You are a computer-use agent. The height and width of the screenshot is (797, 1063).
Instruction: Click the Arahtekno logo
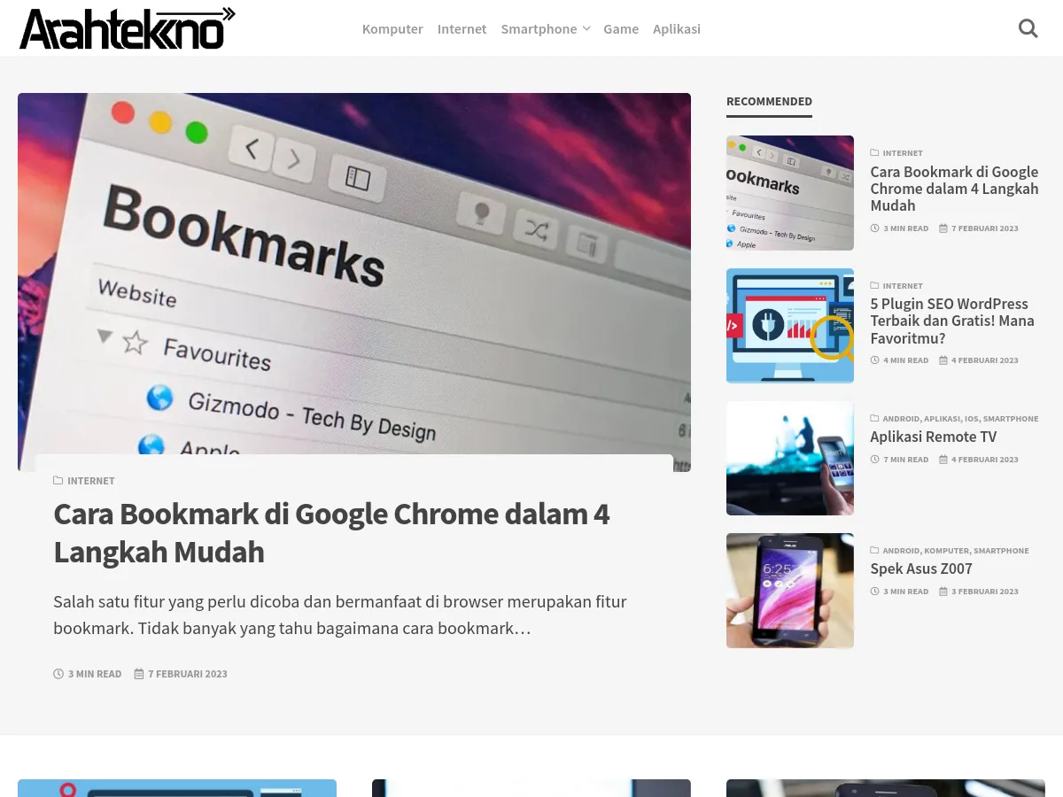(127, 27)
